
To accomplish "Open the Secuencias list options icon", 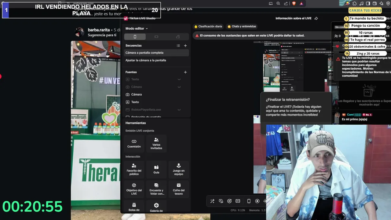I will coord(178,46).
